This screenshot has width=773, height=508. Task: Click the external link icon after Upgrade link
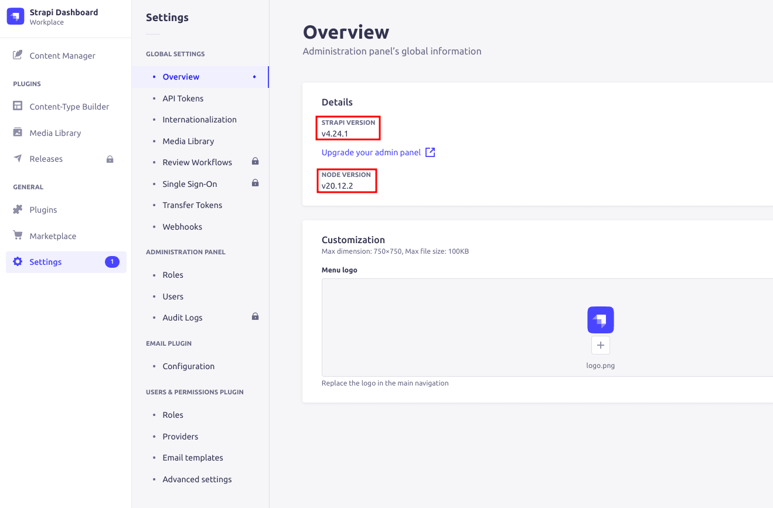[x=430, y=152]
